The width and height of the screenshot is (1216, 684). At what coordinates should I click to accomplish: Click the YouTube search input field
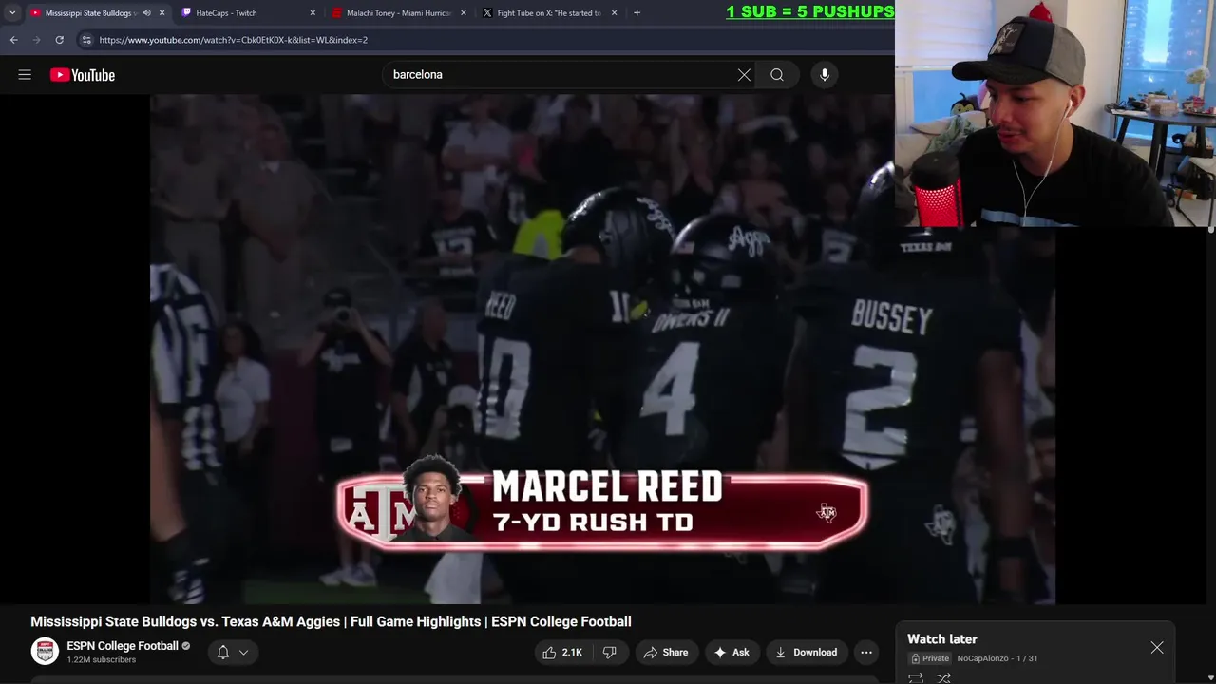(x=559, y=75)
